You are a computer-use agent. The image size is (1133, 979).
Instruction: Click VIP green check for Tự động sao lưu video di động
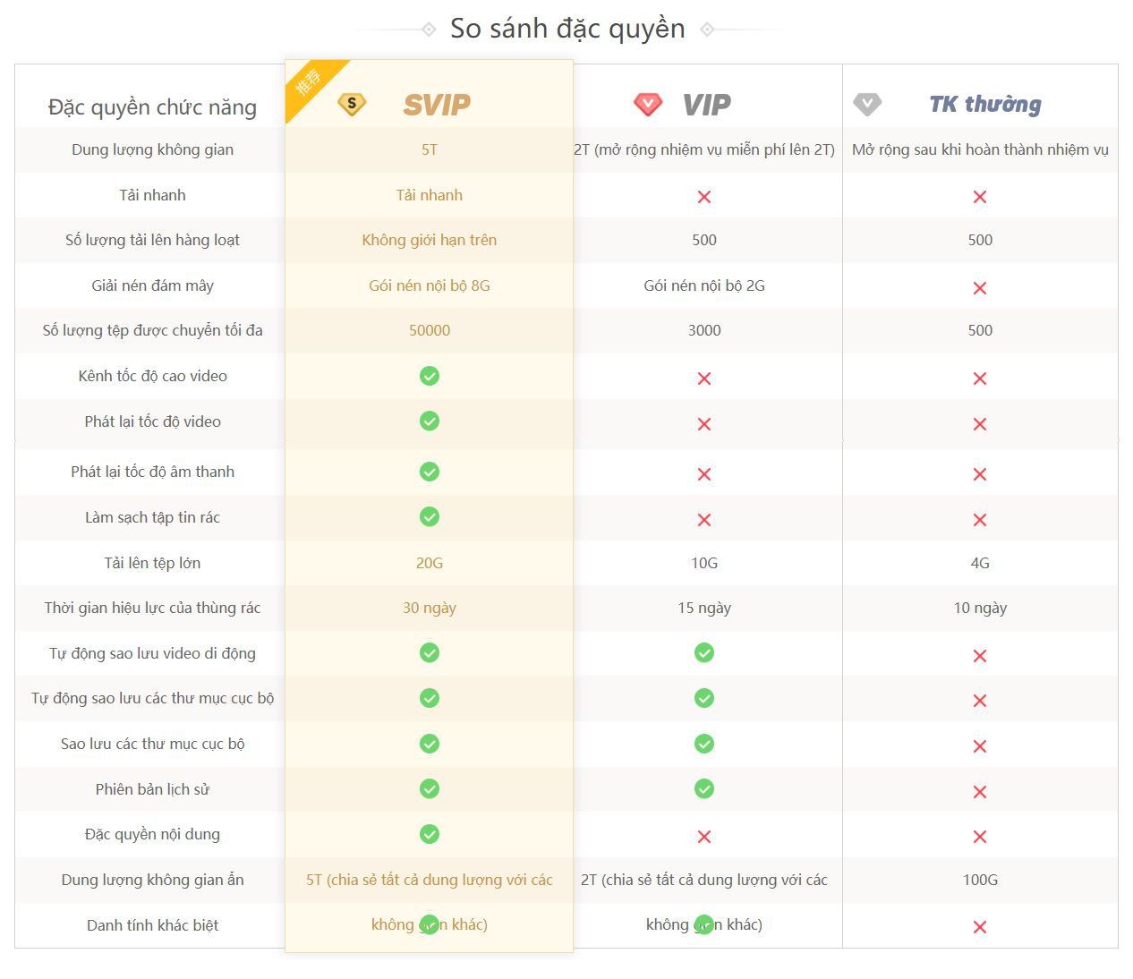pyautogui.click(x=704, y=652)
